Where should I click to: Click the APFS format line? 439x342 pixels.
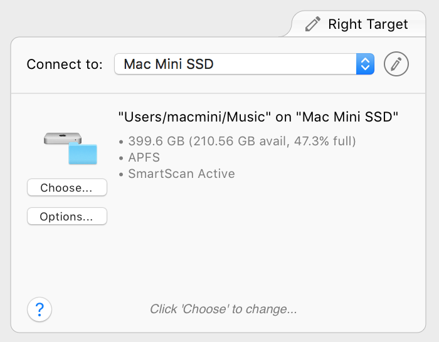coord(144,157)
